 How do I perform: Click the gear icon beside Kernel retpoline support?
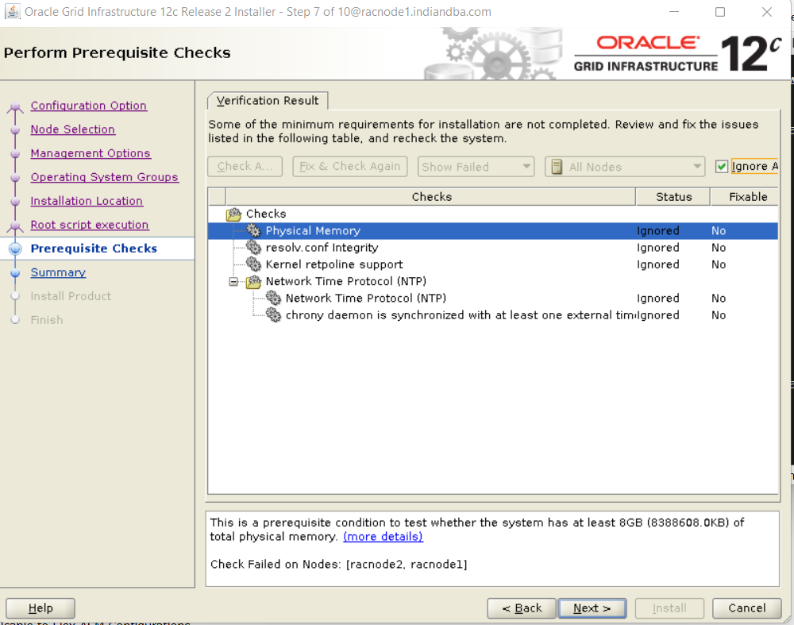254,264
